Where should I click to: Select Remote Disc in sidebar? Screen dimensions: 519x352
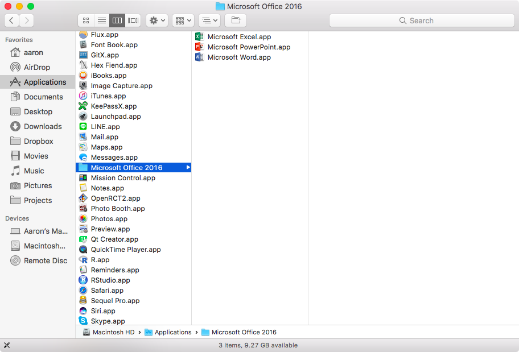(x=38, y=260)
